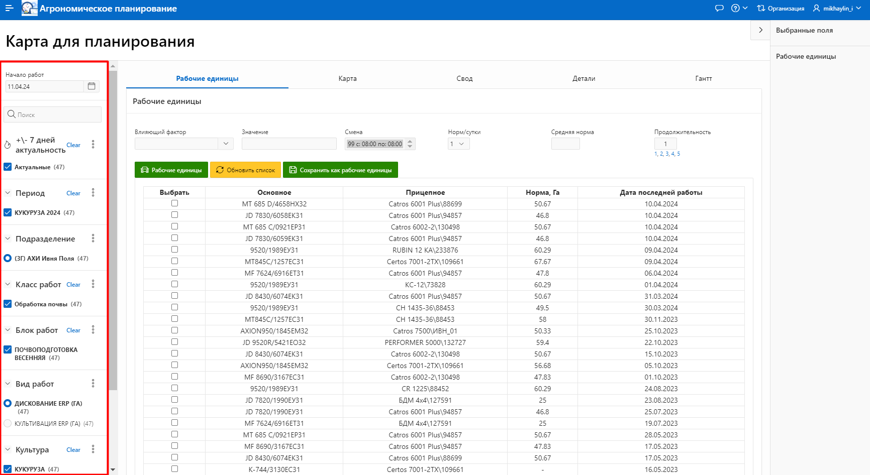Switch to the Гантт tab
870x475 pixels.
tap(703, 78)
